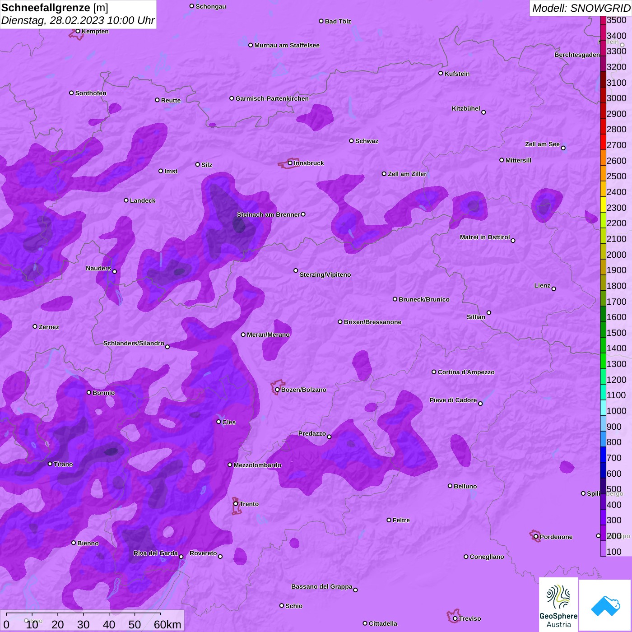
Task: Click the Bruneck/Brunico label
Action: coord(424,299)
